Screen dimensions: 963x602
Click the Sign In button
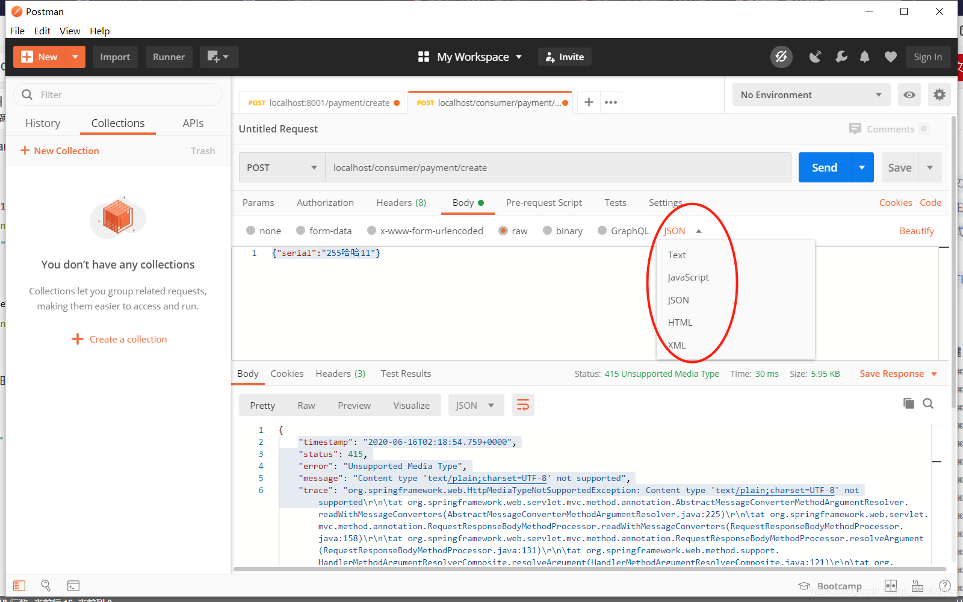pyautogui.click(x=927, y=57)
